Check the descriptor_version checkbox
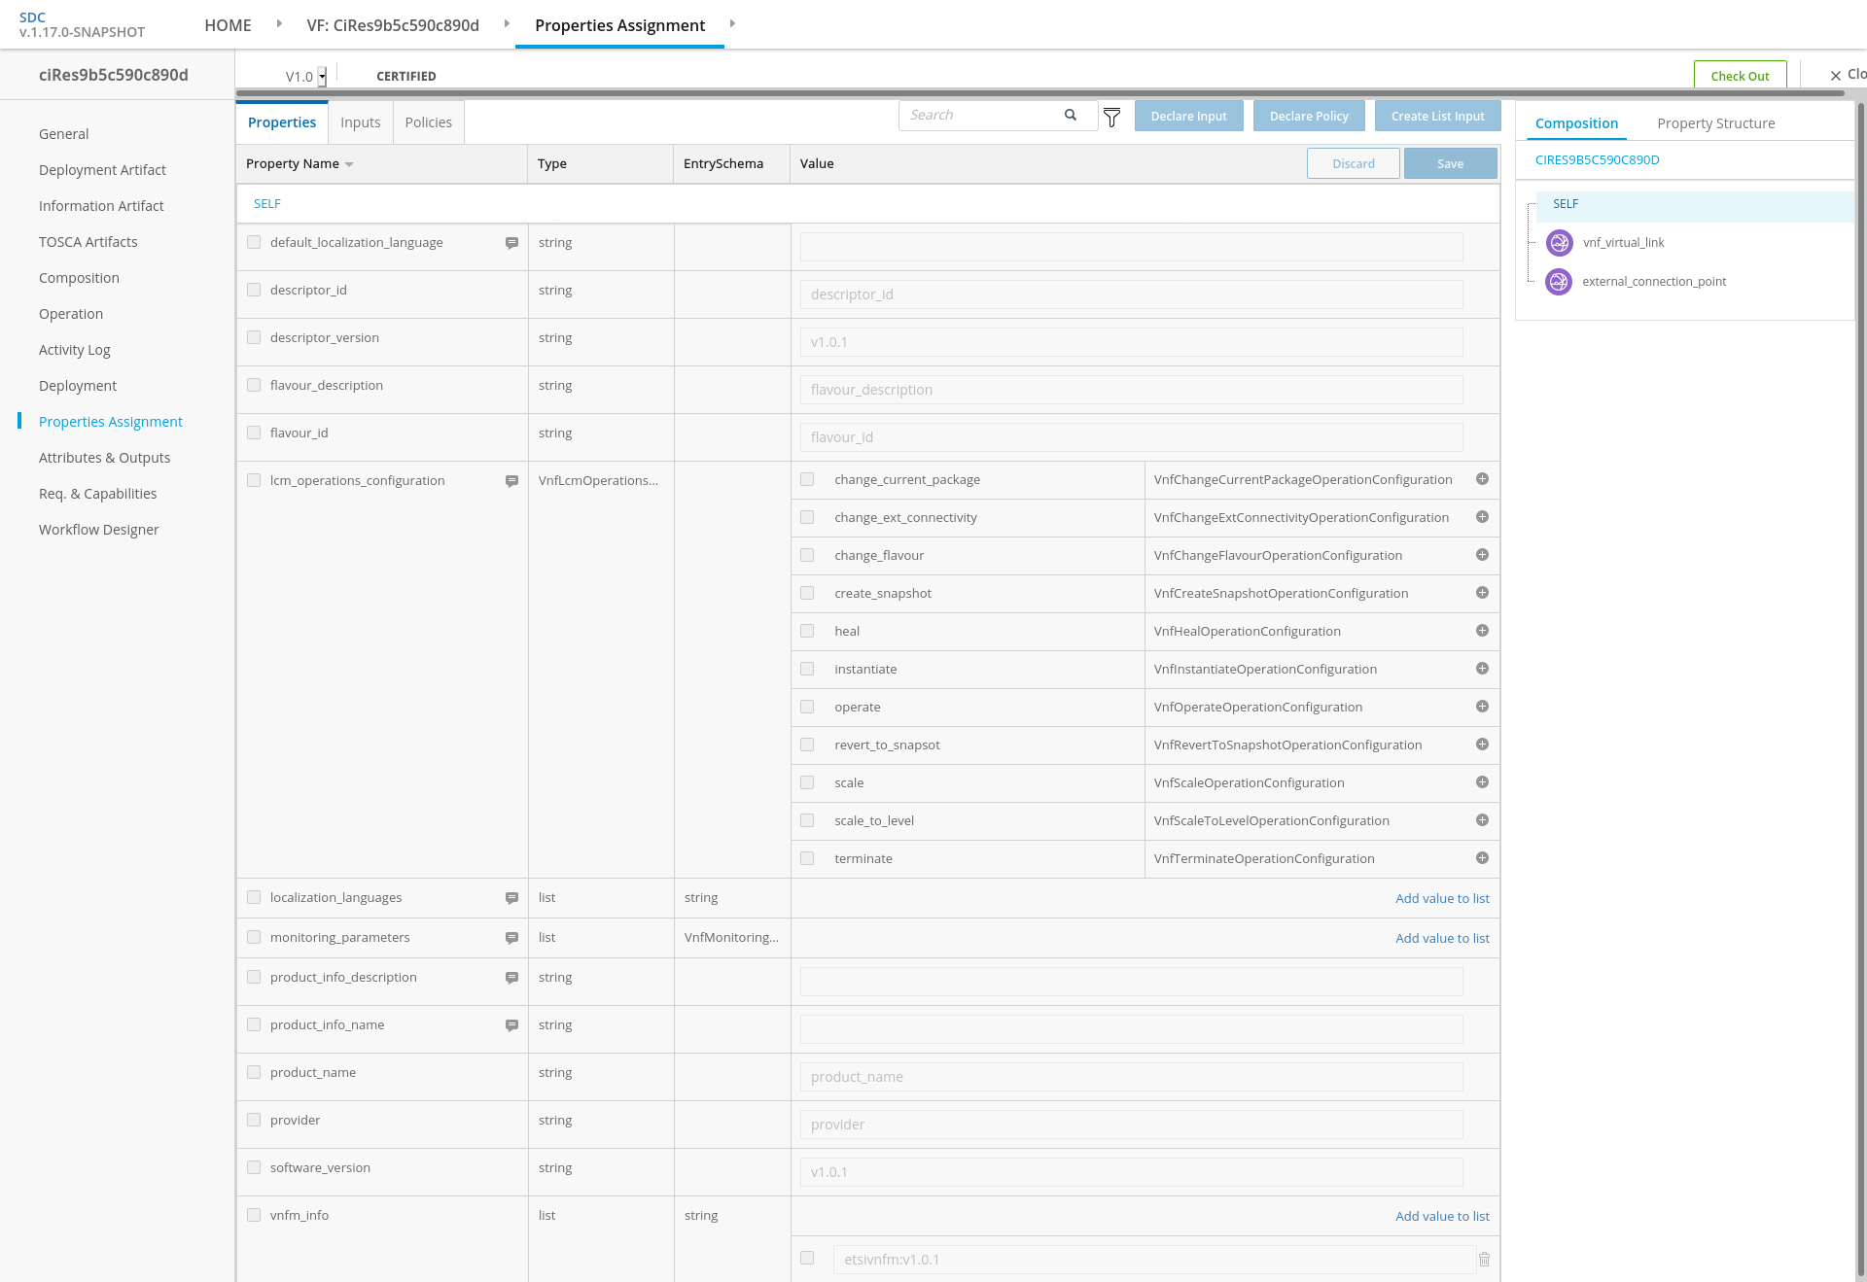1867x1282 pixels. (x=254, y=337)
